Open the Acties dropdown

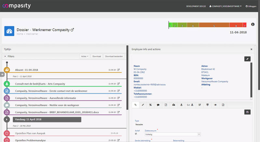85,57
